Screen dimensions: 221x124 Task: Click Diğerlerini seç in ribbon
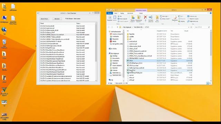coord(193,21)
